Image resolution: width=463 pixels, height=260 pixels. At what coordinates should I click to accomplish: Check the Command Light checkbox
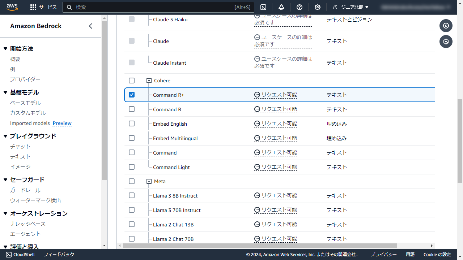(x=132, y=167)
